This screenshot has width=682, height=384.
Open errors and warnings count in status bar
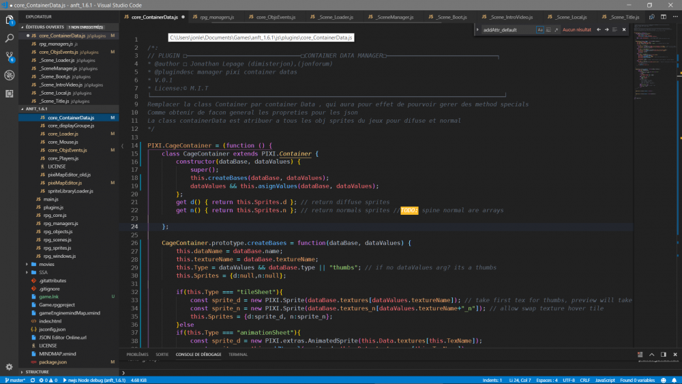coord(48,380)
